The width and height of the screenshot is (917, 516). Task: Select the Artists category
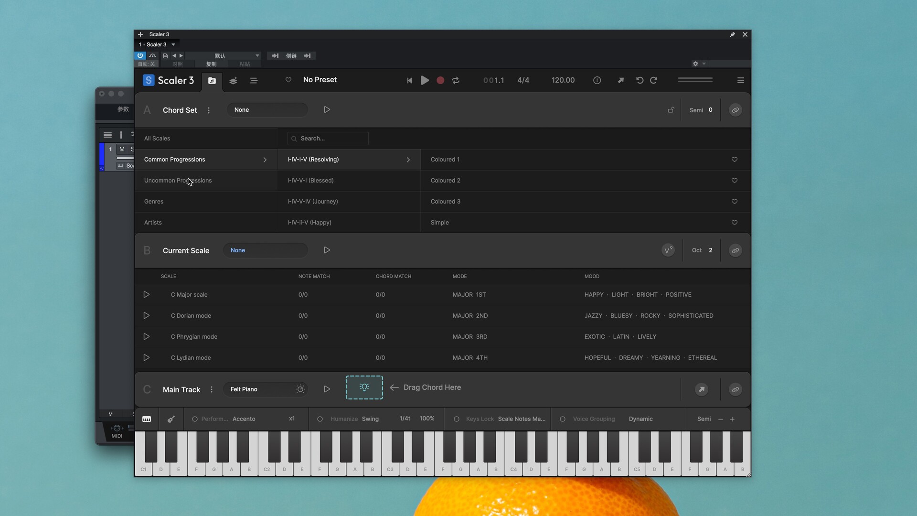(x=206, y=223)
